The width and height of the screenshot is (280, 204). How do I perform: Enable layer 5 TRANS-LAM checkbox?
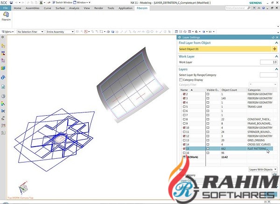tap(184, 106)
